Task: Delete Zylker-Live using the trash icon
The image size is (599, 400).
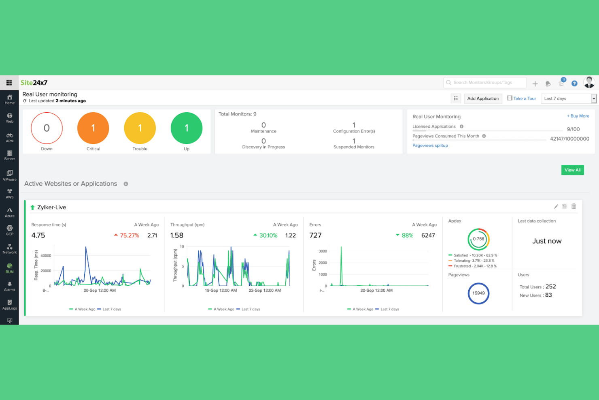Action: (574, 206)
